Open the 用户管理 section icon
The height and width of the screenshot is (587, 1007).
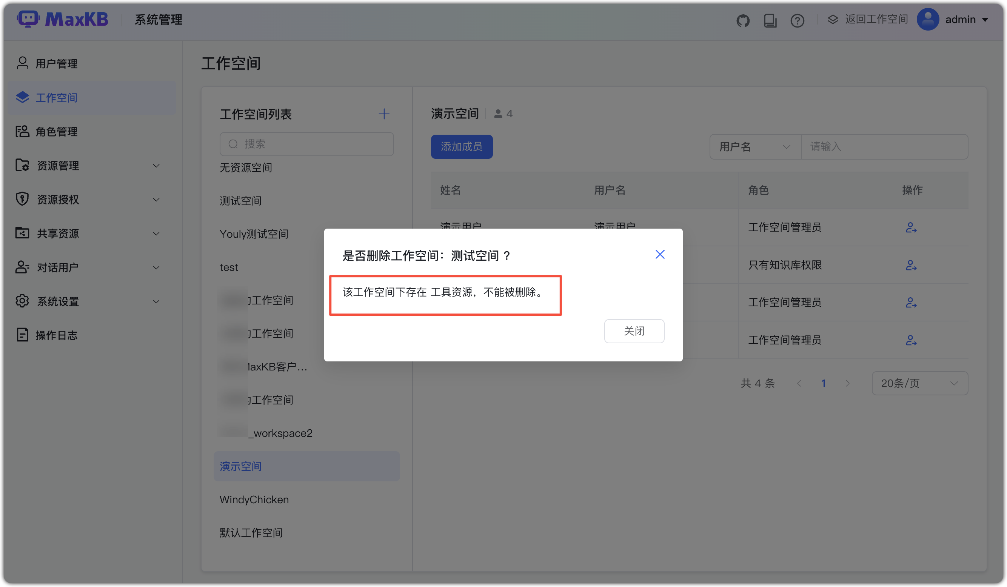pyautogui.click(x=23, y=63)
